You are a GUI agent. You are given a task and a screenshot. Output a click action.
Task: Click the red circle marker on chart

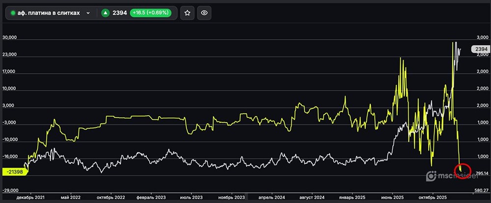pos(464,171)
